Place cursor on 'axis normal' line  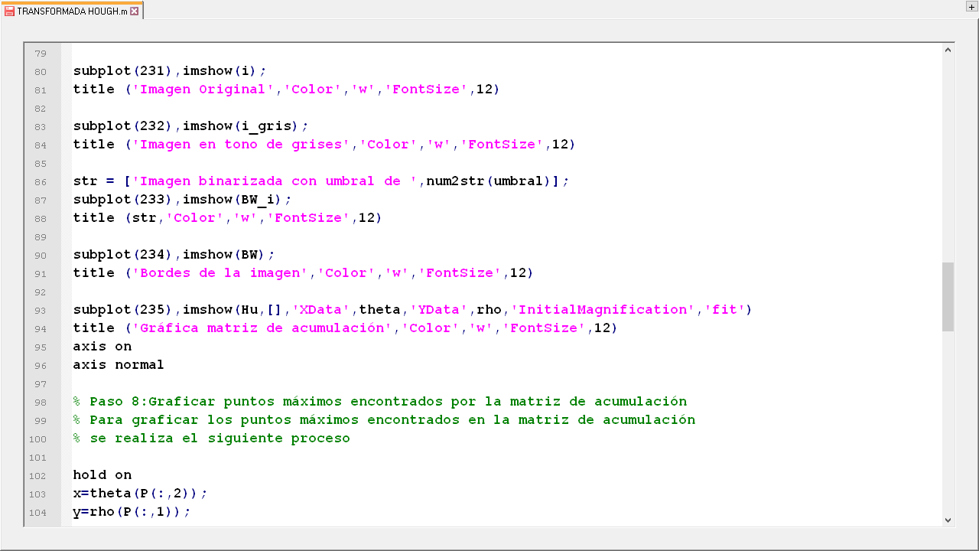(x=119, y=365)
